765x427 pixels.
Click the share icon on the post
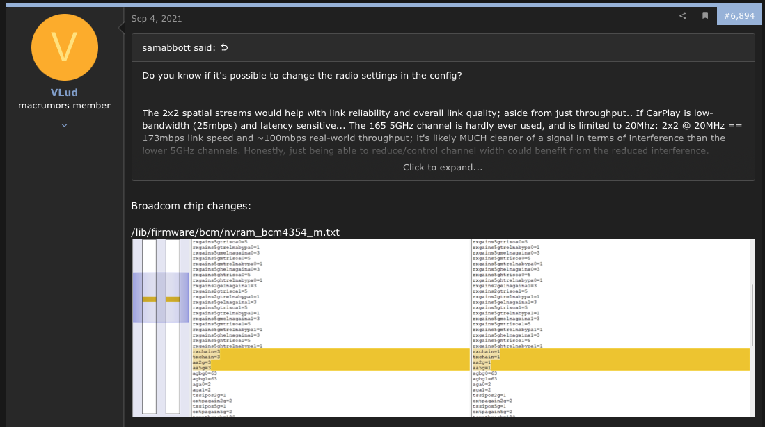[683, 15]
